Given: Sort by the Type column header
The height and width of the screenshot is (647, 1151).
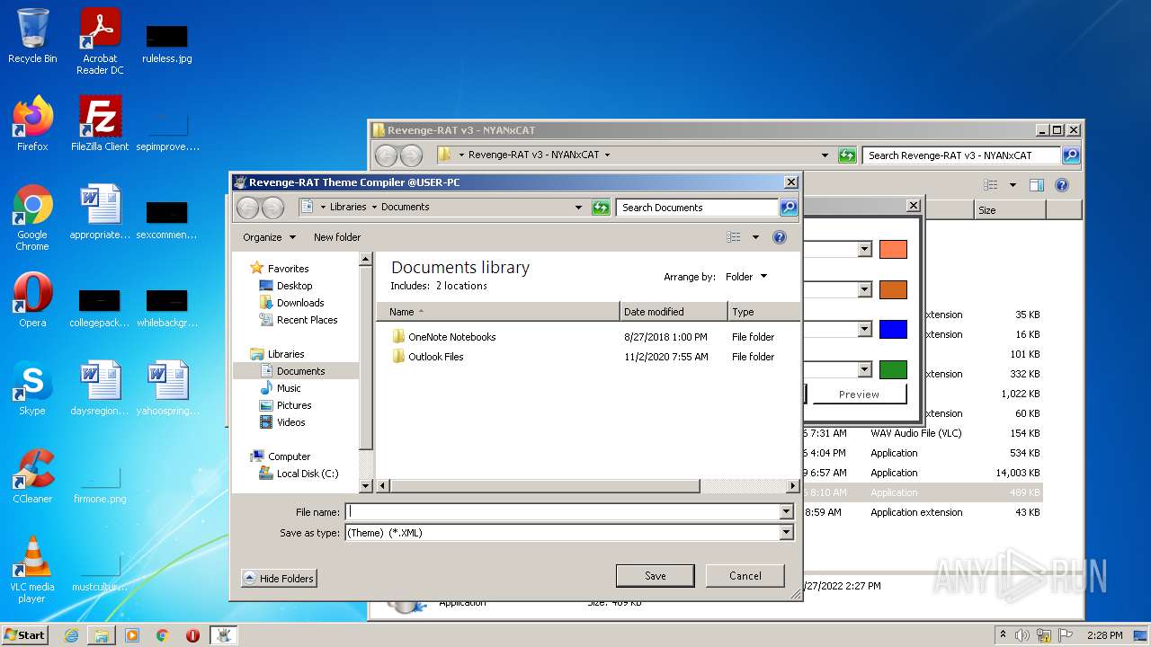Looking at the screenshot, I should 763,312.
